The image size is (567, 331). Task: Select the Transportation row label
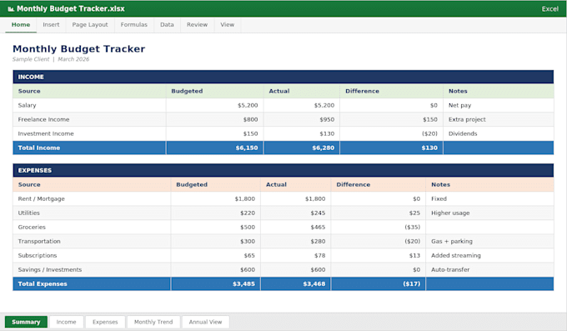(x=39, y=241)
